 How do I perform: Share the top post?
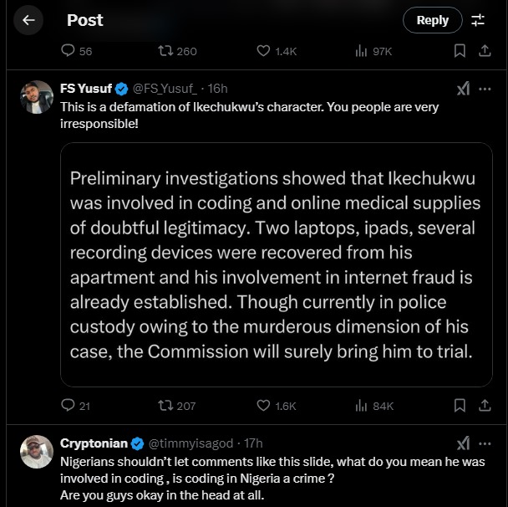click(484, 52)
